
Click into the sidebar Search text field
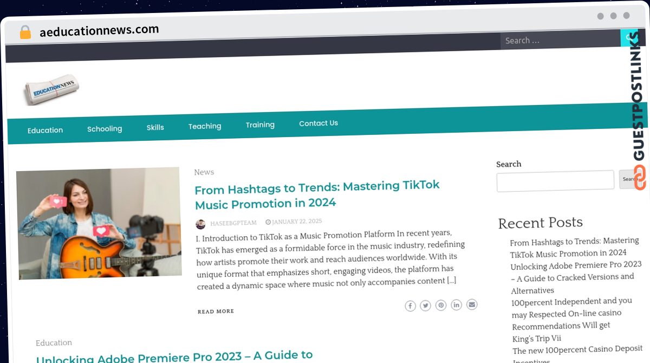[555, 181]
